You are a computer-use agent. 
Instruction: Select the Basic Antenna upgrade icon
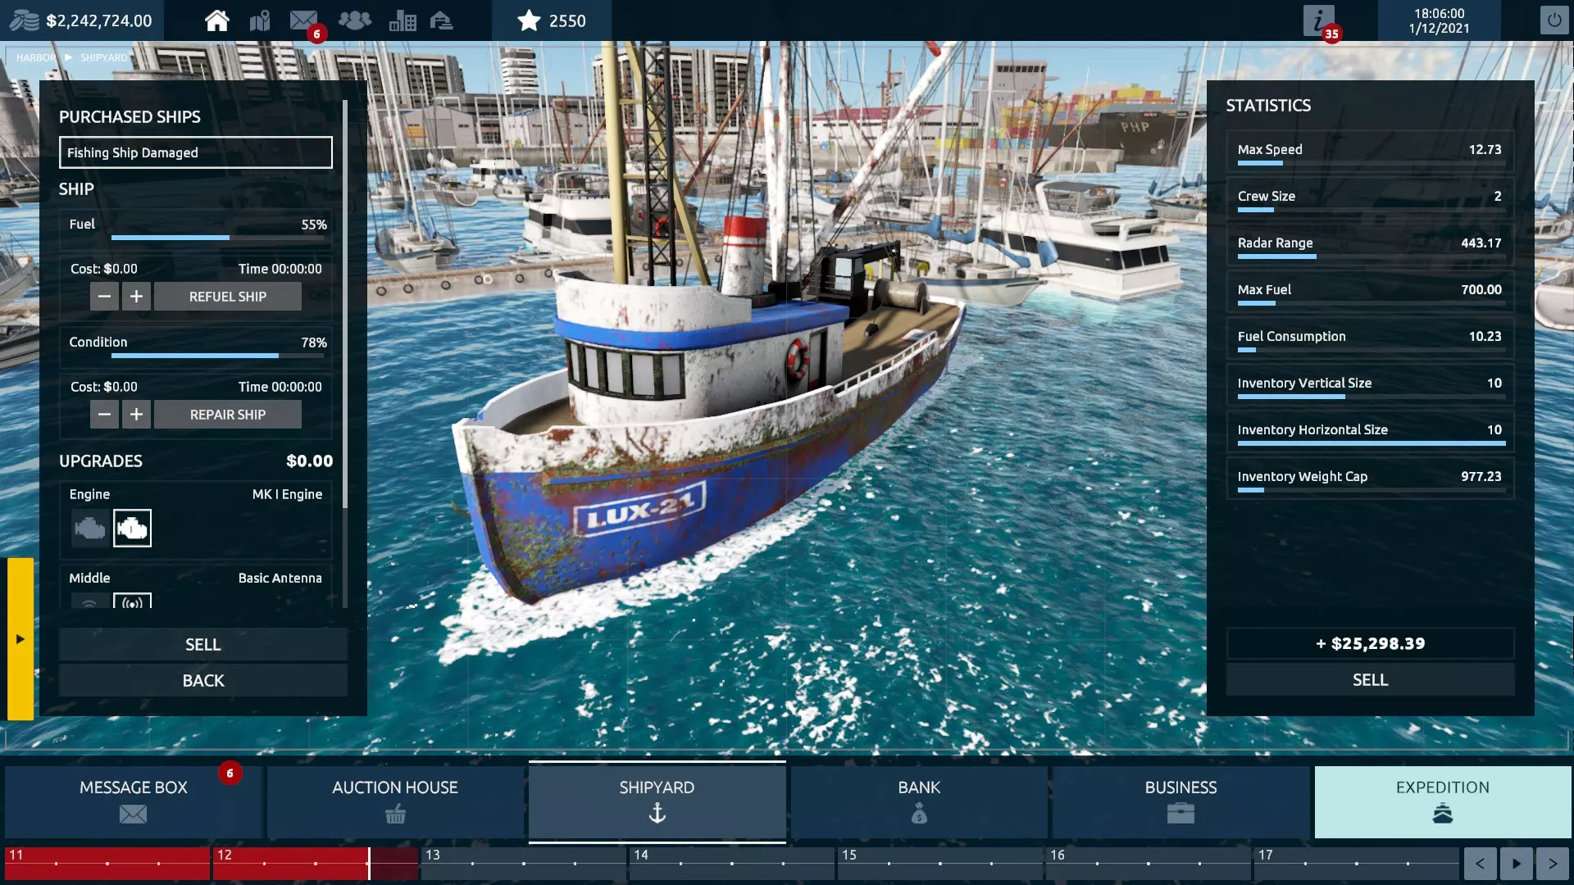[132, 601]
